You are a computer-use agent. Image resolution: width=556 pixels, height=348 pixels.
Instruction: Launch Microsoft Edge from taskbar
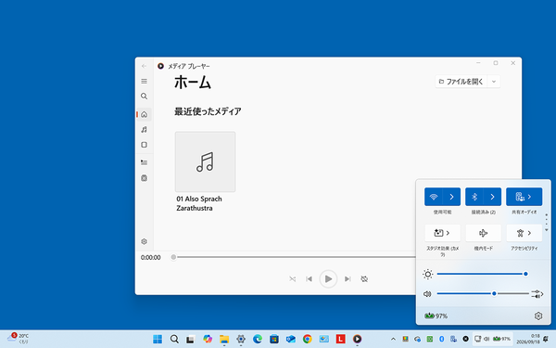coord(258,339)
